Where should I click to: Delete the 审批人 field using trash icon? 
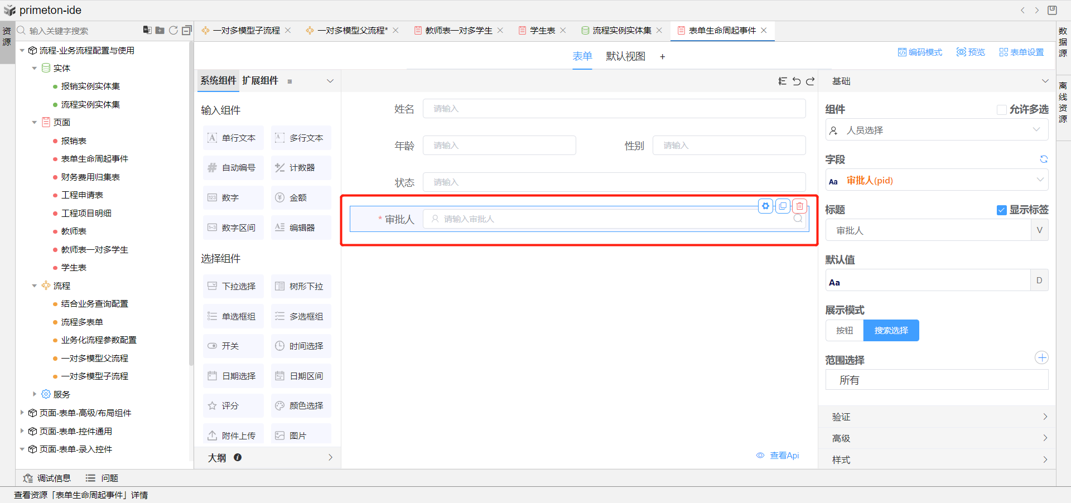tap(800, 206)
